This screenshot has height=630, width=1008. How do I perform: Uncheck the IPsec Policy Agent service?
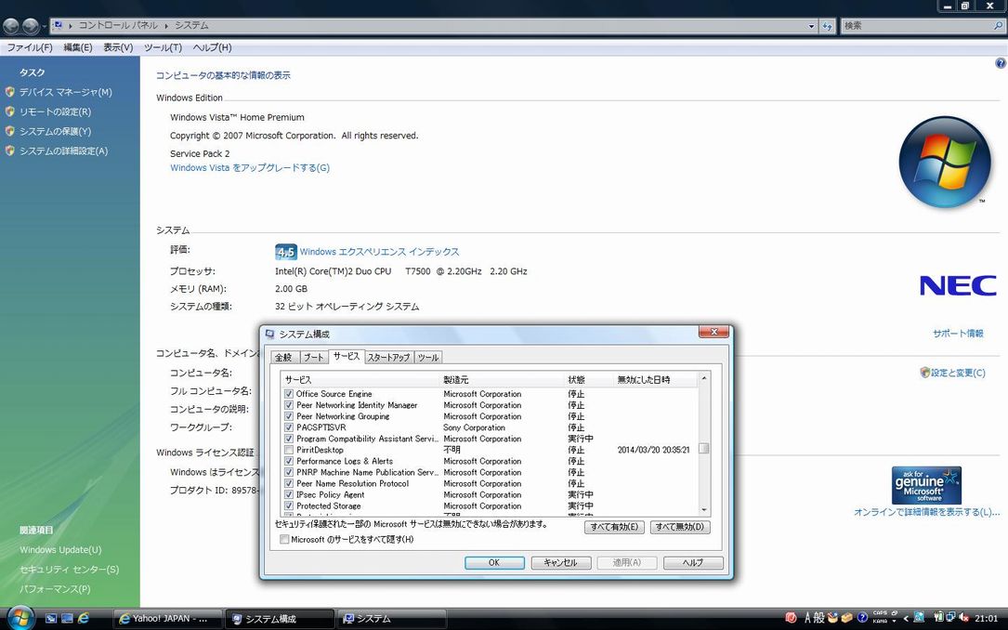(x=289, y=495)
